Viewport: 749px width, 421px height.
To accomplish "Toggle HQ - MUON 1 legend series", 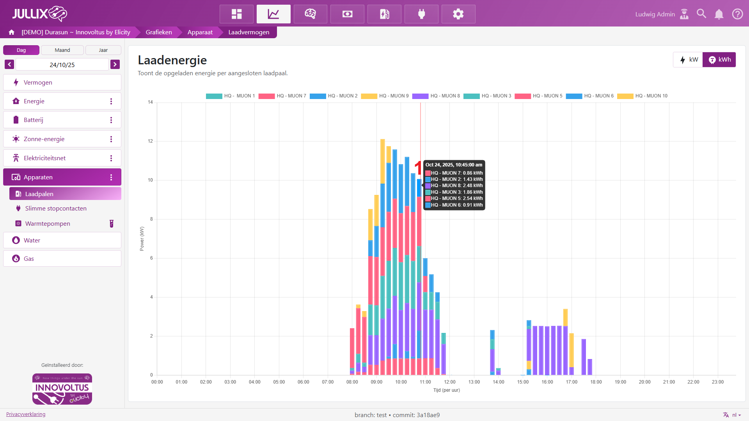I will point(231,96).
